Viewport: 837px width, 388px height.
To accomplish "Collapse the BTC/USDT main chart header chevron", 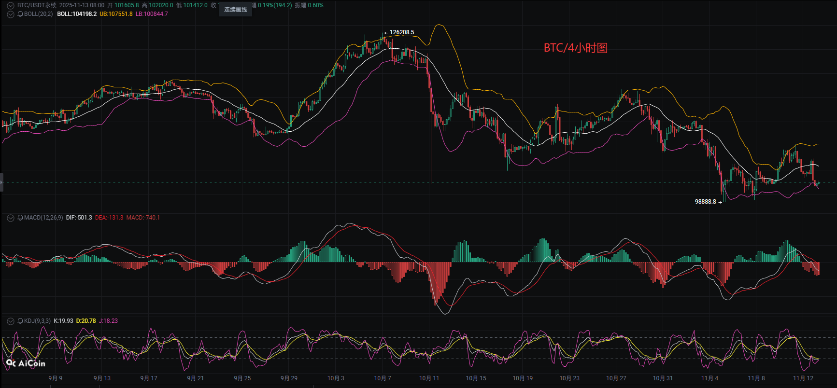I will (10, 5).
